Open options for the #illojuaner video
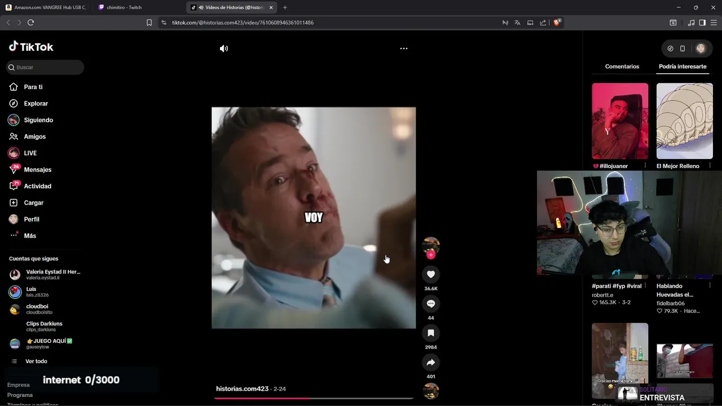The height and width of the screenshot is (406, 722). (x=645, y=166)
